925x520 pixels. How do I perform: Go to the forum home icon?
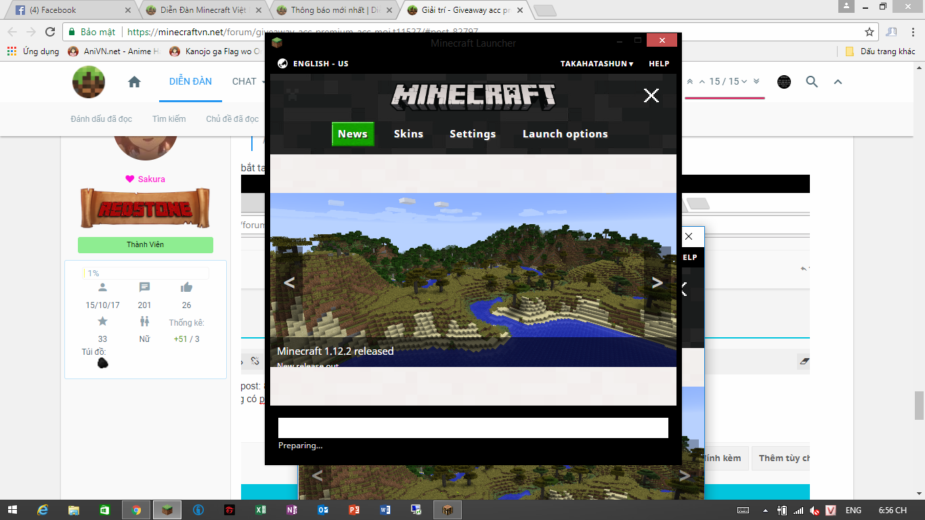pyautogui.click(x=134, y=82)
